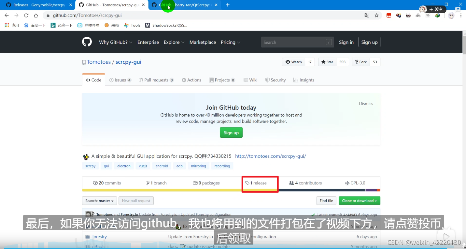This screenshot has width=466, height=249.
Task: Click the 关注 follow button
Action: tap(436, 9)
